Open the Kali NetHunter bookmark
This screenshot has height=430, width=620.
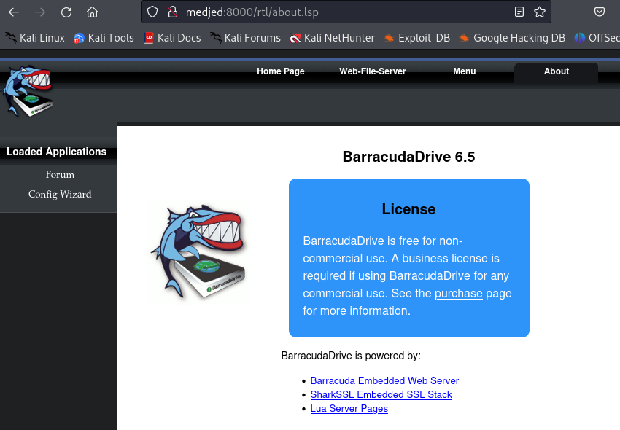point(332,38)
